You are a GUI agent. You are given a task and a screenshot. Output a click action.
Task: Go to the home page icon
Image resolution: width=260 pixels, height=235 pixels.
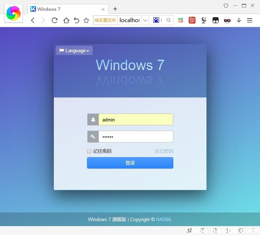click(x=66, y=20)
